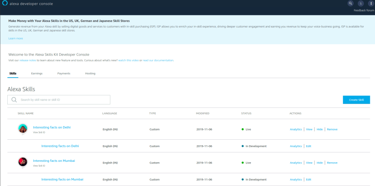This screenshot has height=186, width=375.
Task: Click Hide for live Mumbai skill
Action: (320, 163)
